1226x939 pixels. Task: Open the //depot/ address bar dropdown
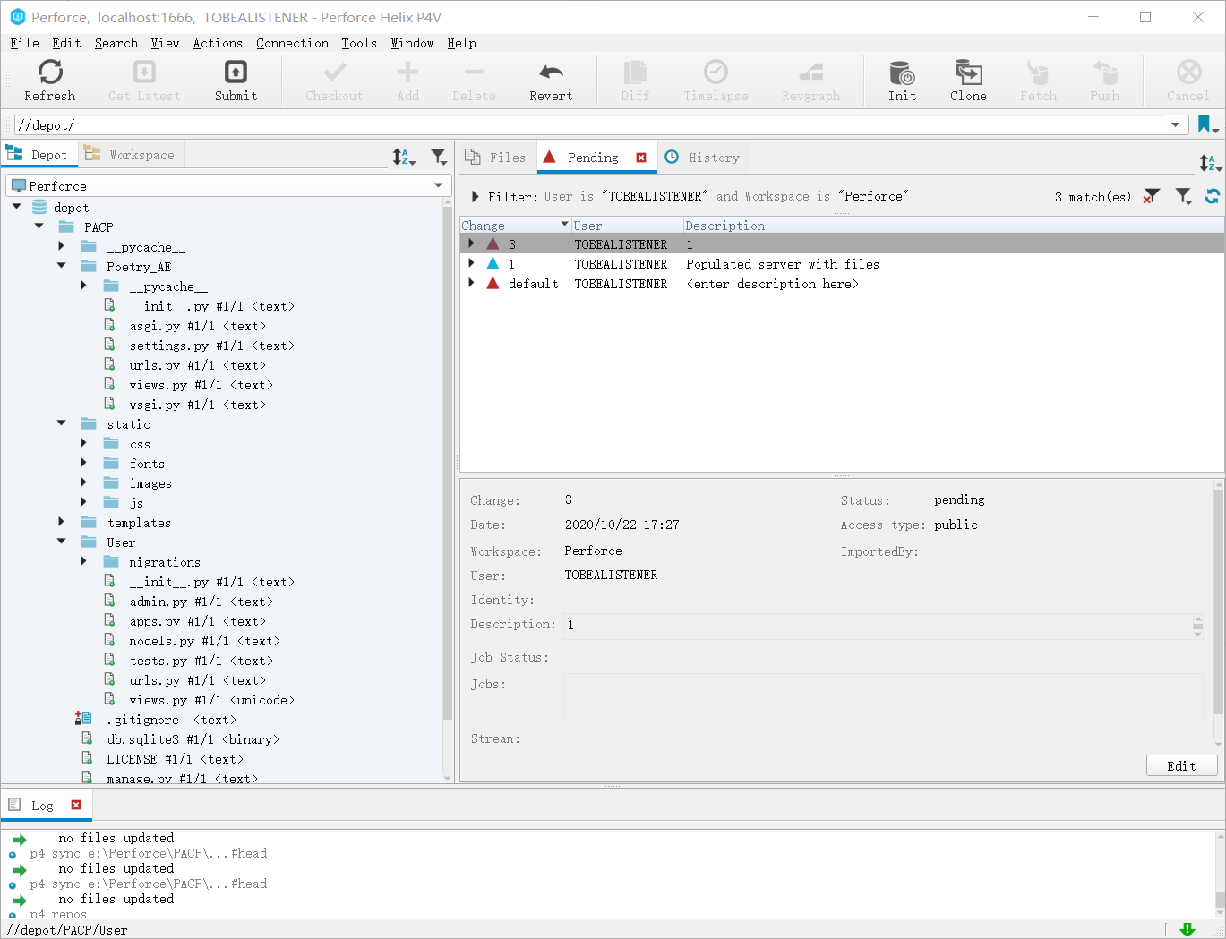(1175, 124)
